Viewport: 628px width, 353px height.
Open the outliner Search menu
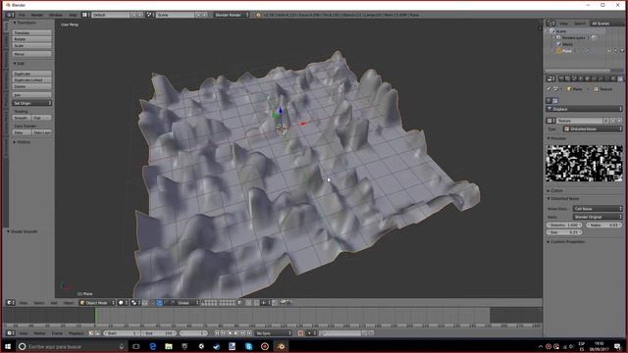(580, 24)
